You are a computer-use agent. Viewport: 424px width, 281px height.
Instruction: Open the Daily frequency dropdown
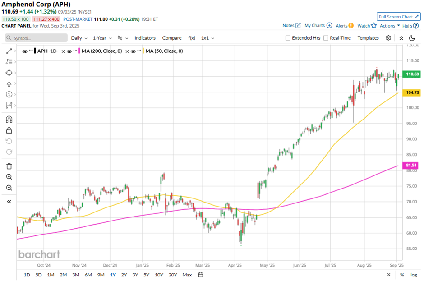[79, 38]
